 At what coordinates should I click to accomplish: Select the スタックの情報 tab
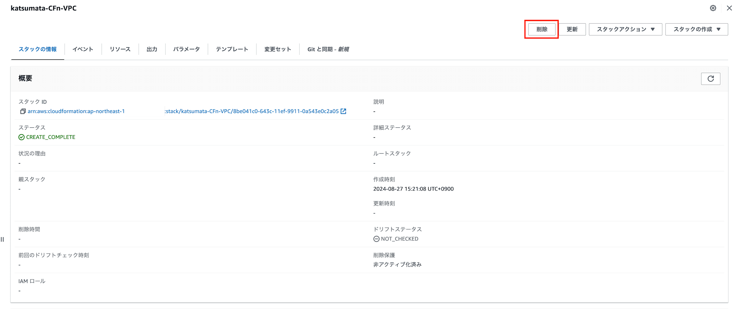click(38, 49)
